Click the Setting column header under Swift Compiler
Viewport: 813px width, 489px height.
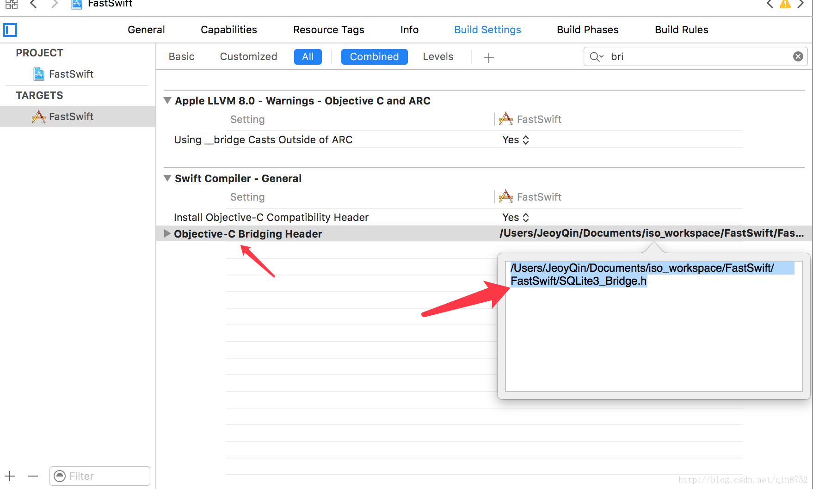click(x=247, y=197)
